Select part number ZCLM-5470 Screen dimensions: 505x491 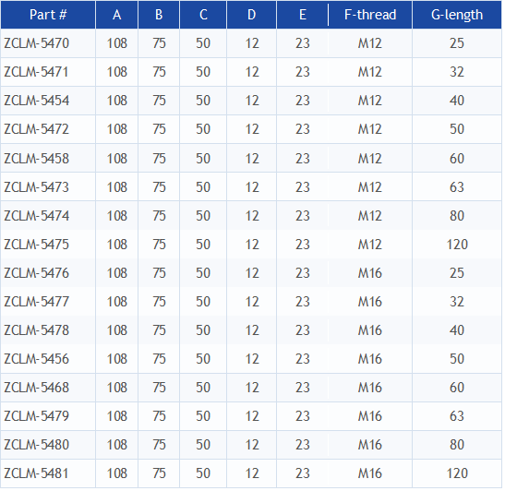[x=36, y=43]
